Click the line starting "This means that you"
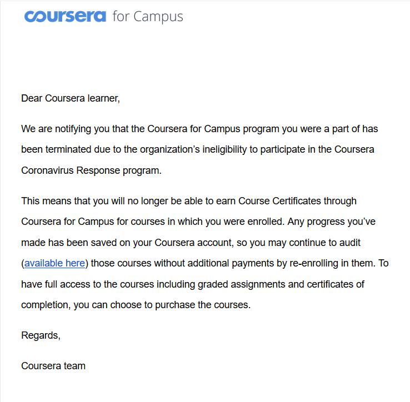This screenshot has width=410, height=402. (x=189, y=200)
